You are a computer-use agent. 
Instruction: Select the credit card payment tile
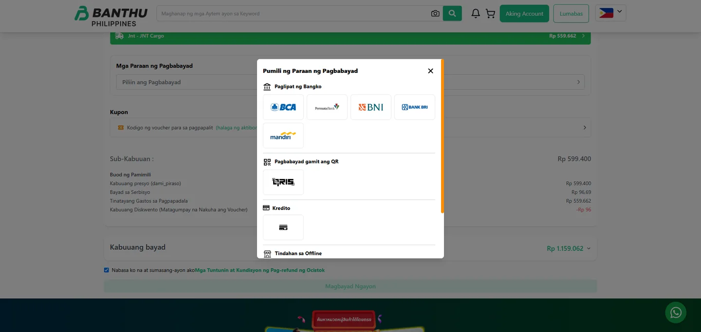283,227
